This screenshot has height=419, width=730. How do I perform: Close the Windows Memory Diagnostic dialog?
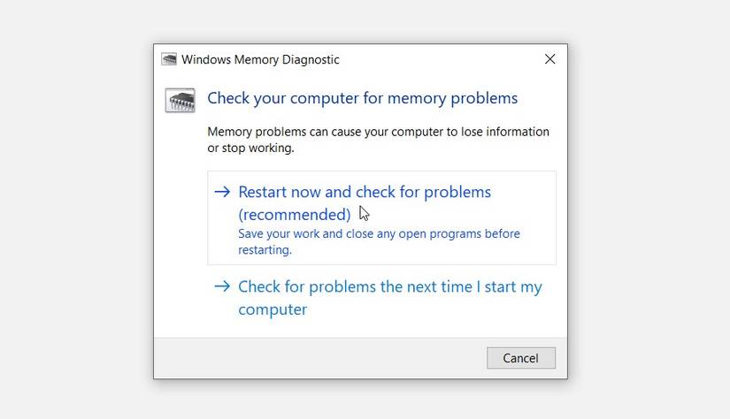pos(549,59)
